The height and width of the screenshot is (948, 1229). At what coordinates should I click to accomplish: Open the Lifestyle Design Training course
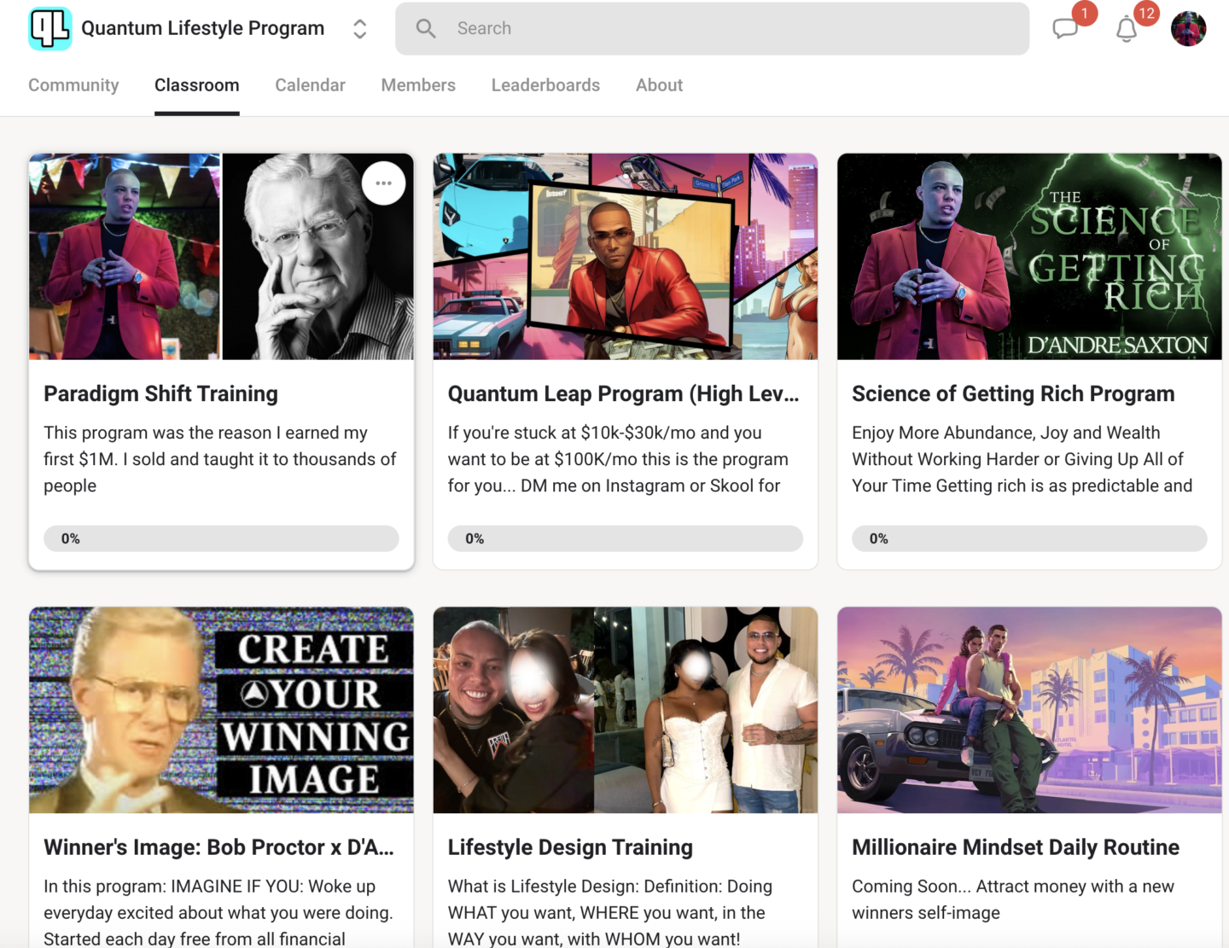pos(570,847)
